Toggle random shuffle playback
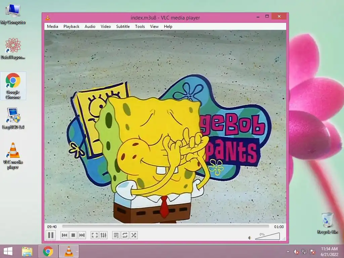344x258 pixels. click(x=134, y=235)
